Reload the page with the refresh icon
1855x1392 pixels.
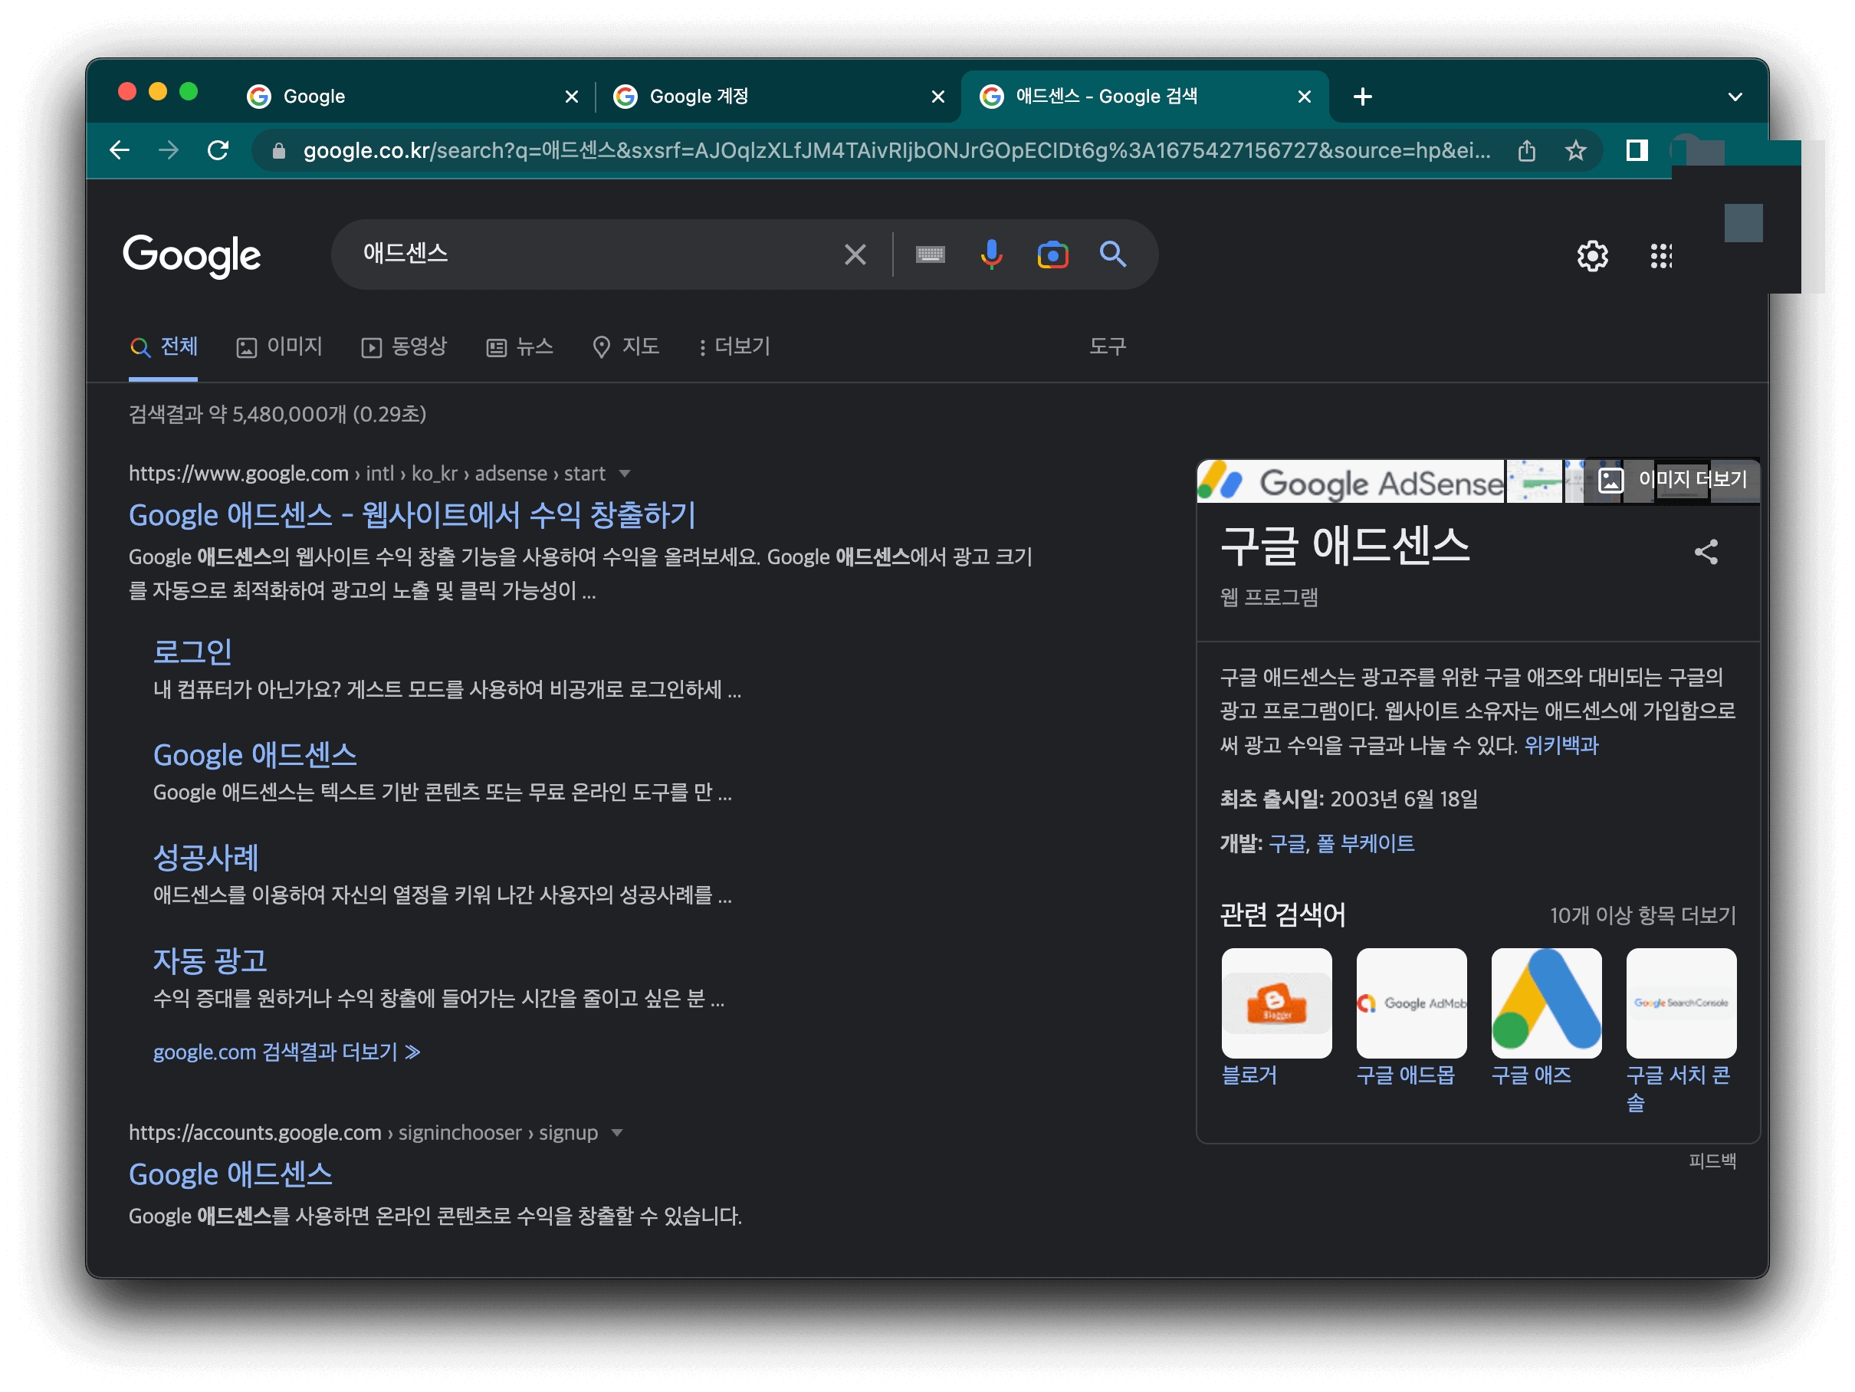tap(219, 150)
